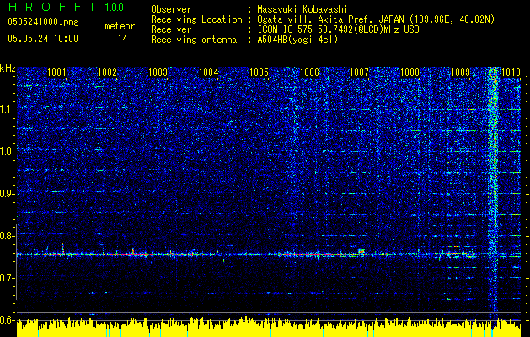Viewport: 530px width, 337px height.
Task: Click the Receiving Location field label
Action: 196,19
